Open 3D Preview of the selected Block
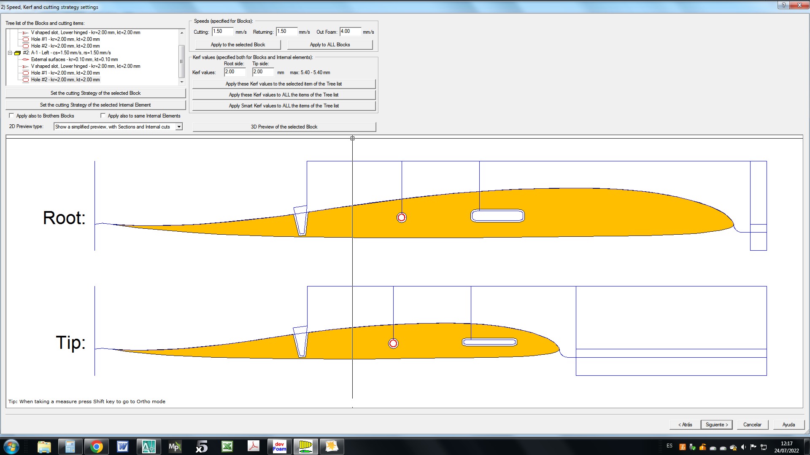The image size is (810, 455). (x=284, y=127)
